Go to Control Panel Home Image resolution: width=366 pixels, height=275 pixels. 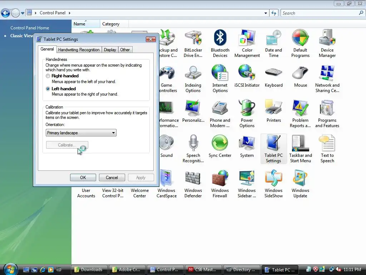coord(30,28)
